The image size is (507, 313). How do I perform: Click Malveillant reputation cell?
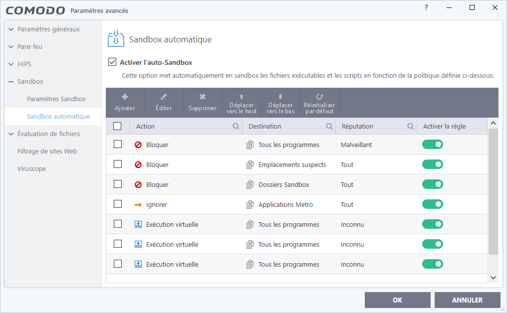click(356, 145)
